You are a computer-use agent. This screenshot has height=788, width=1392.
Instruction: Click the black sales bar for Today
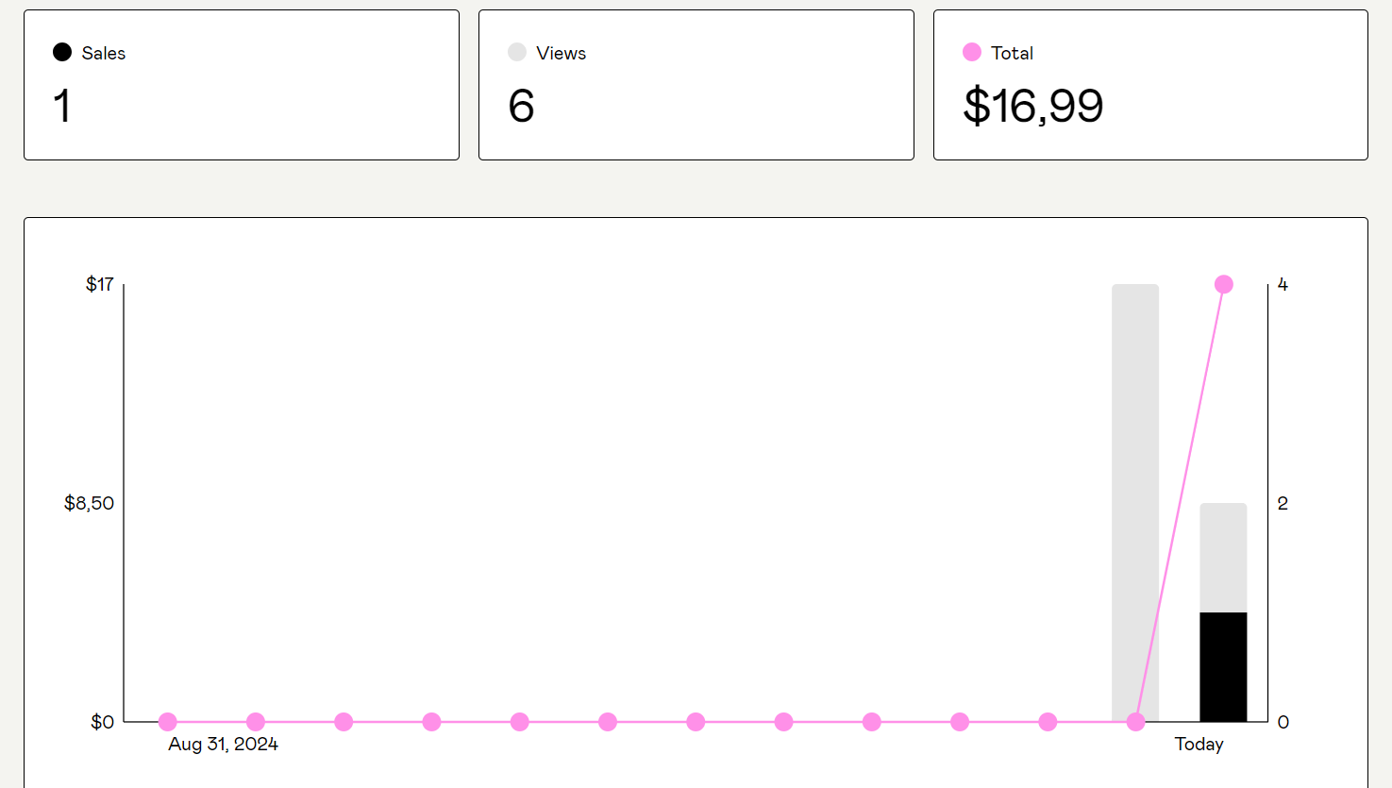coord(1223,666)
